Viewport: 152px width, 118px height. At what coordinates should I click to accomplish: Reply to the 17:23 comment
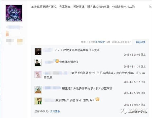coord(143,93)
